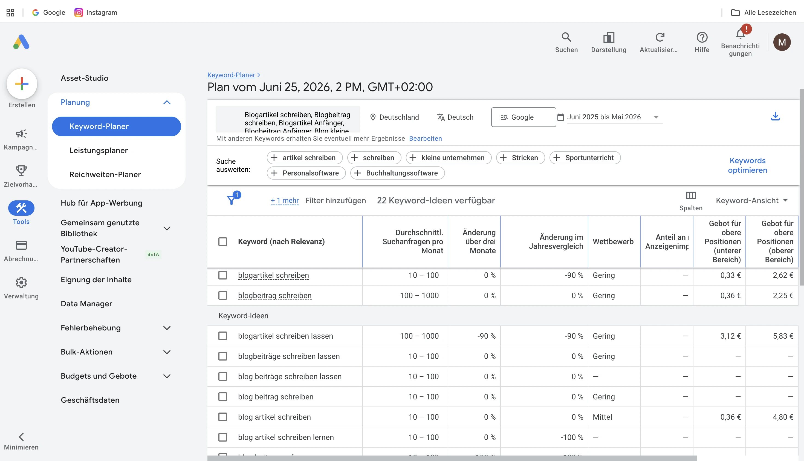804x461 pixels.
Task: Click the '+ 1 mehr' filter link
Action: pos(284,200)
